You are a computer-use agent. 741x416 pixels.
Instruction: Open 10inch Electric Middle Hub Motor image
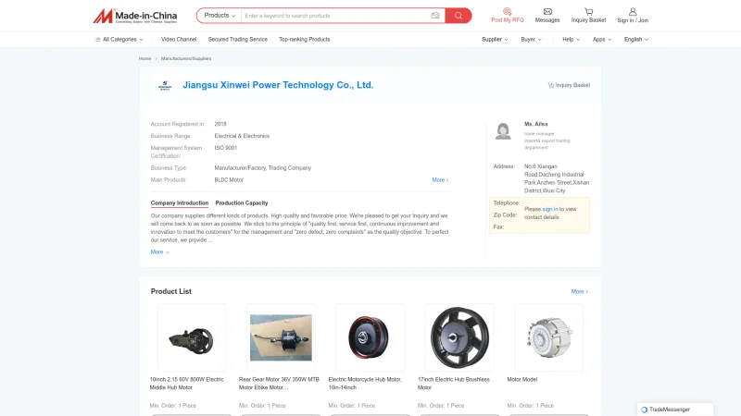click(192, 337)
